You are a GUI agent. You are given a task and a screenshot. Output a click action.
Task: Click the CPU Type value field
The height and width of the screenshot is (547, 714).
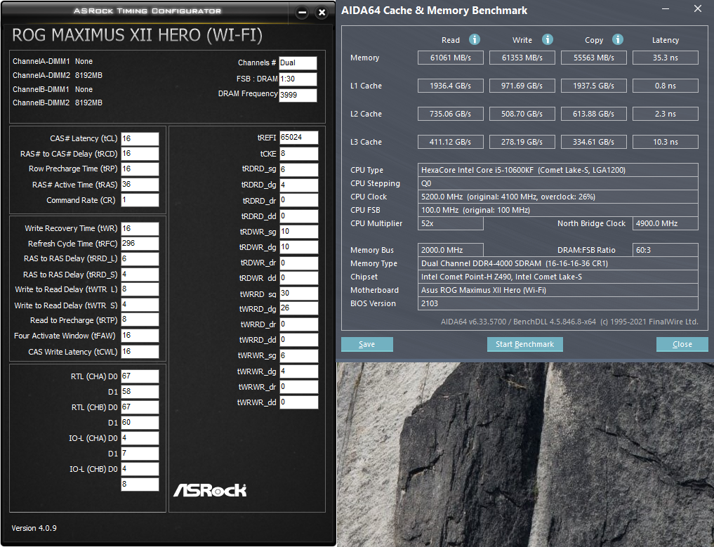tap(558, 170)
